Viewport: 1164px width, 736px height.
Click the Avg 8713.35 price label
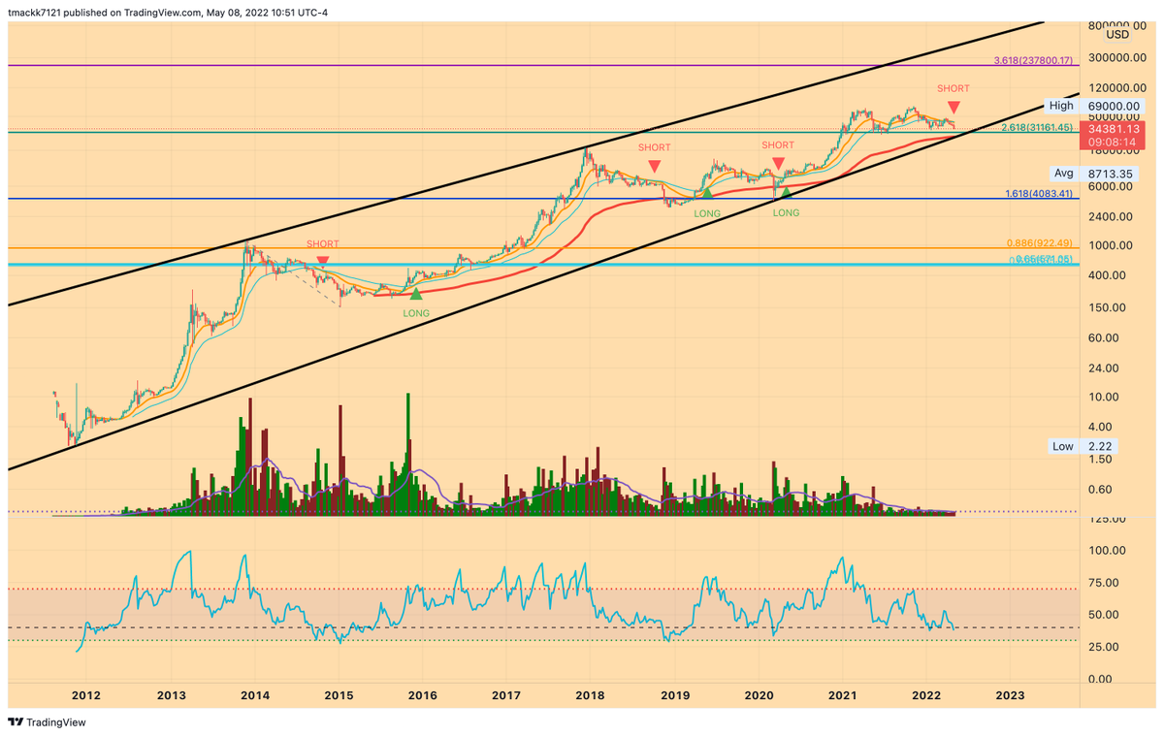pyautogui.click(x=1093, y=174)
